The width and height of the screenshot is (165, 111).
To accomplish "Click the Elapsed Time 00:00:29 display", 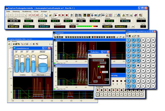I will pyautogui.click(x=14, y=21).
